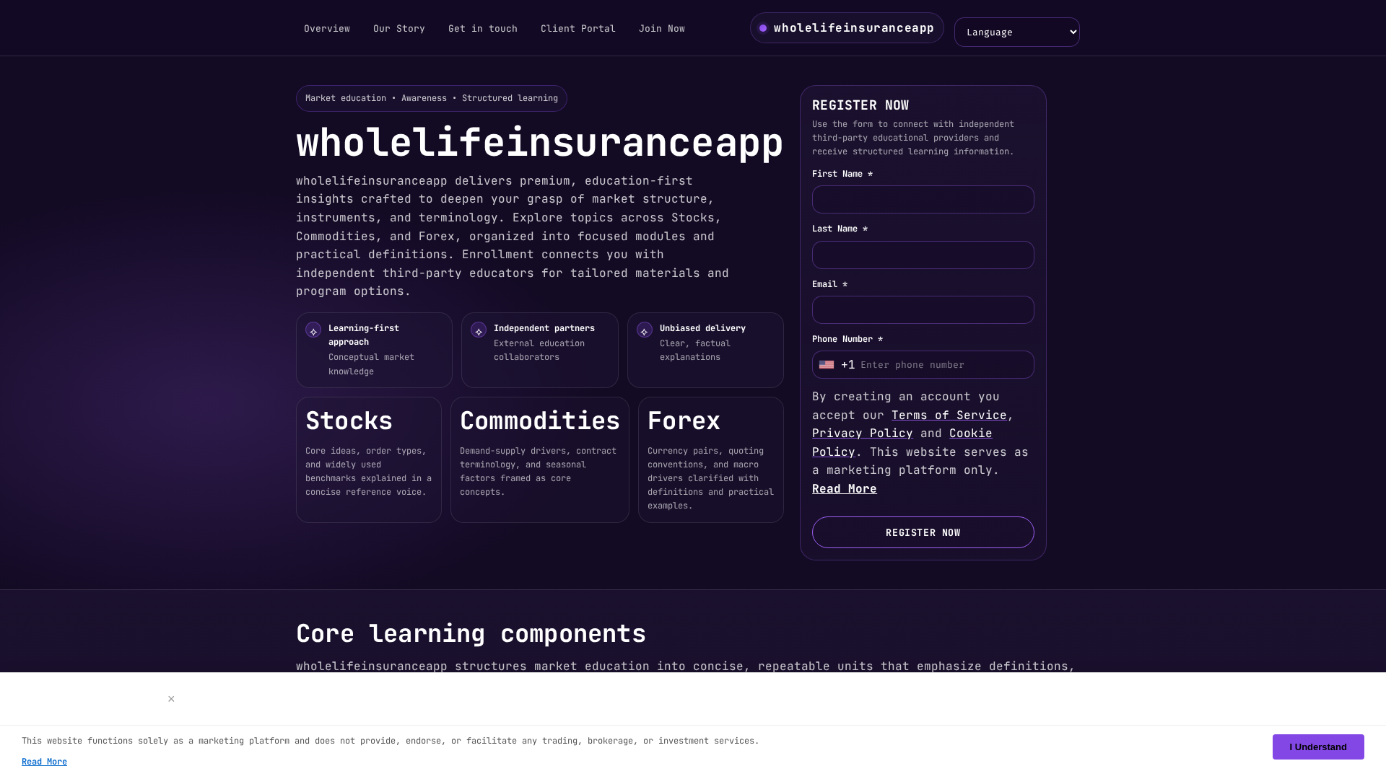Dismiss banner with the X icon
This screenshot has height=779, width=1386.
pos(171,699)
